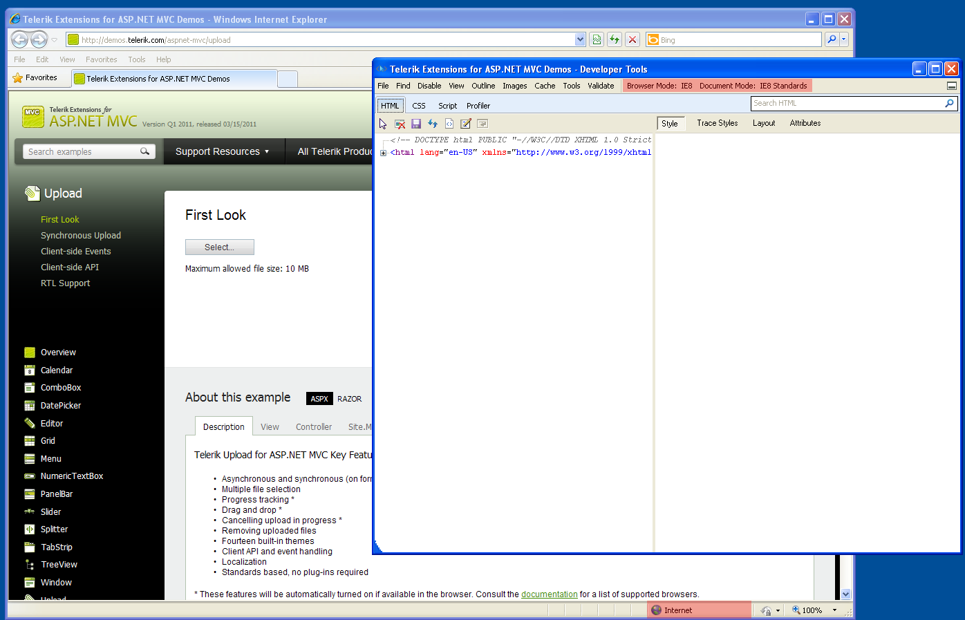The image size is (965, 620).
Task: Open the Support Resources dropdown
Action: pyautogui.click(x=223, y=151)
